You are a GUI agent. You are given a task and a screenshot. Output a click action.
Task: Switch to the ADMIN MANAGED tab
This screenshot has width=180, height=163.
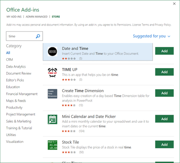(x=36, y=17)
